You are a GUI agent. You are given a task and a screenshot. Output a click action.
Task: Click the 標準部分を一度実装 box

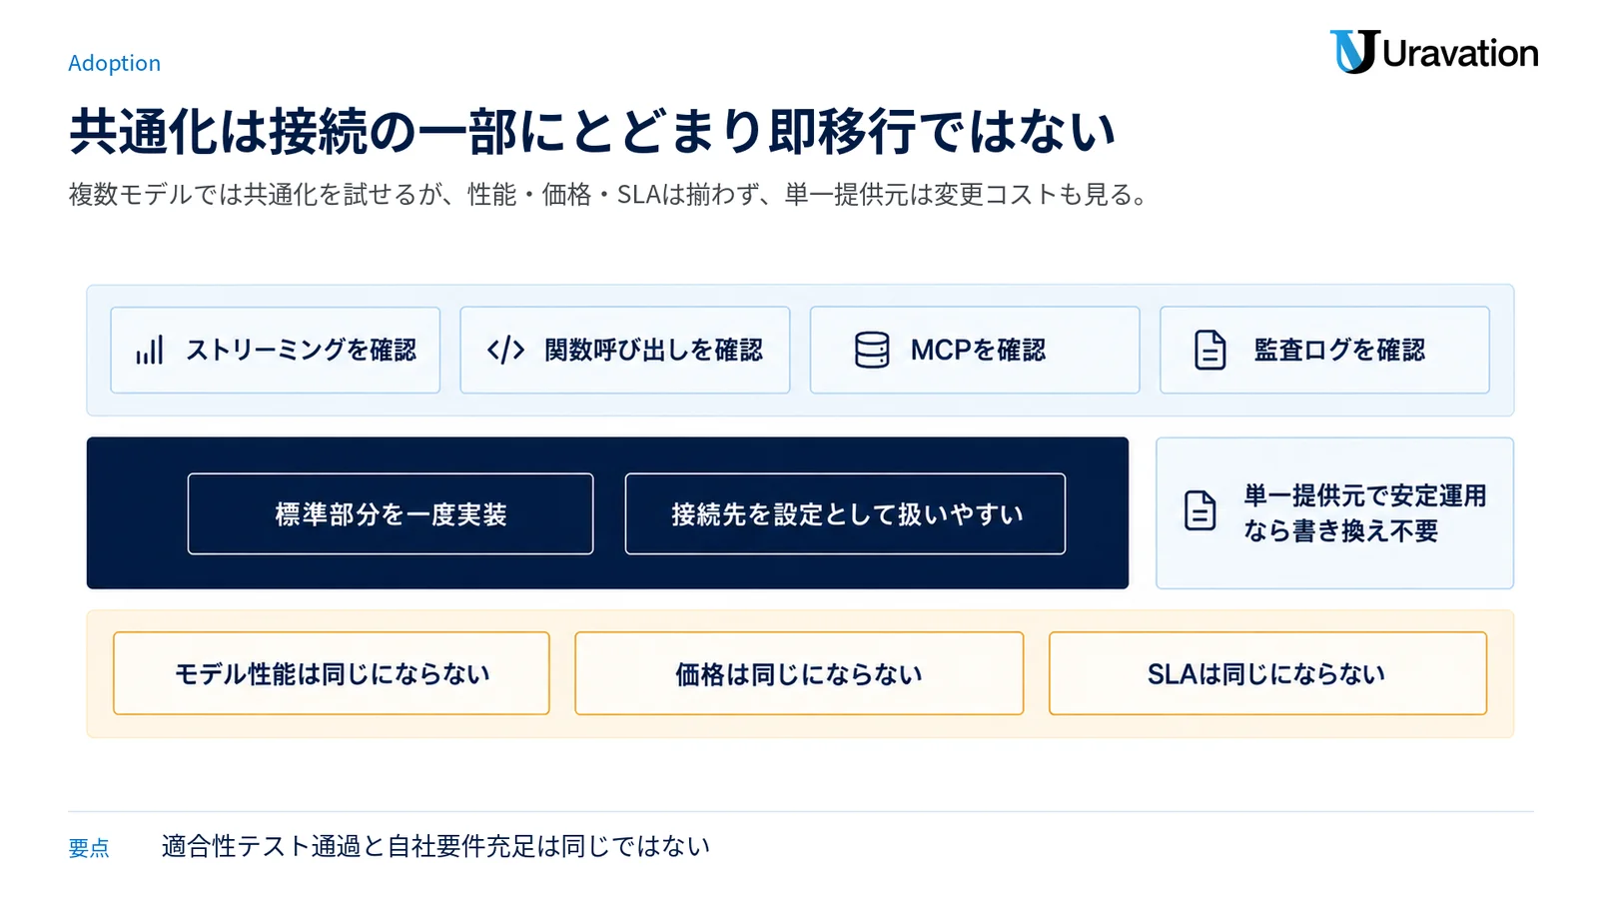[x=391, y=513]
